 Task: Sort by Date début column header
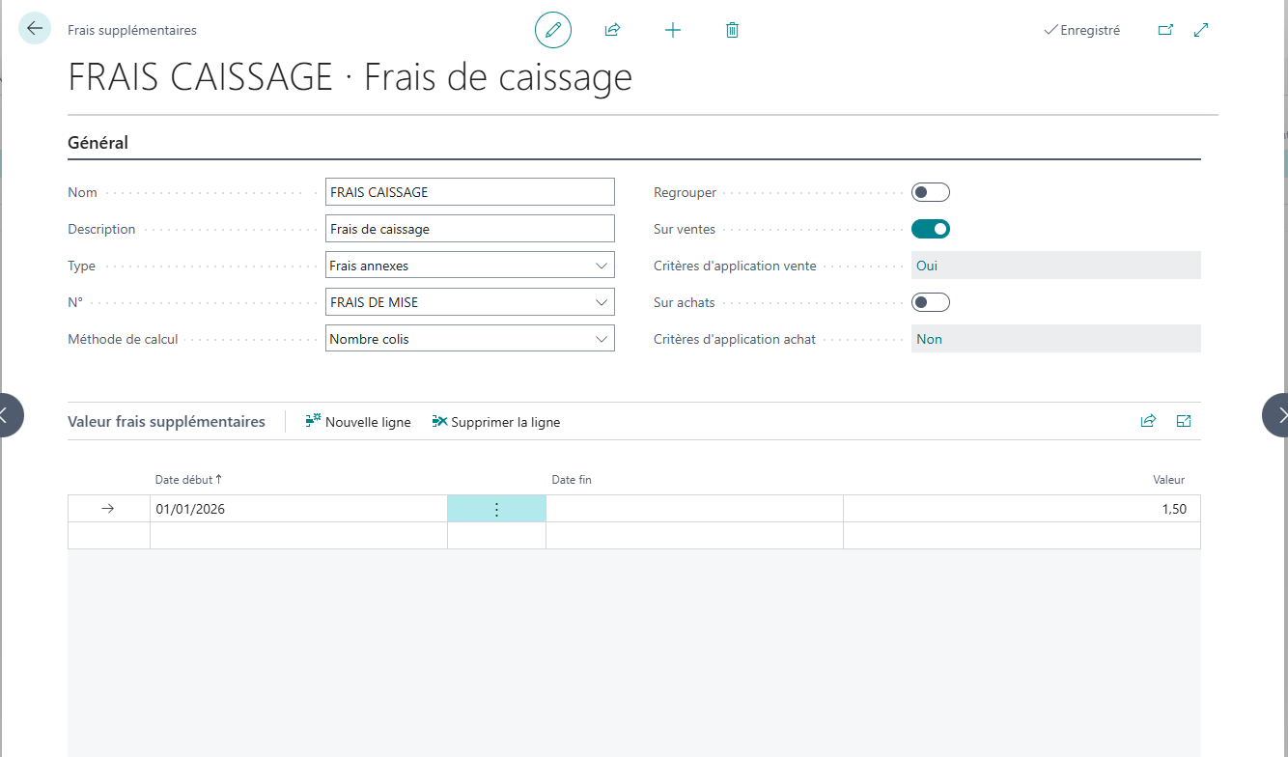(188, 480)
